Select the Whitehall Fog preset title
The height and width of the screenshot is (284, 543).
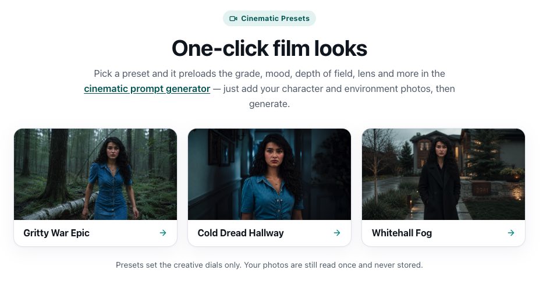402,233
